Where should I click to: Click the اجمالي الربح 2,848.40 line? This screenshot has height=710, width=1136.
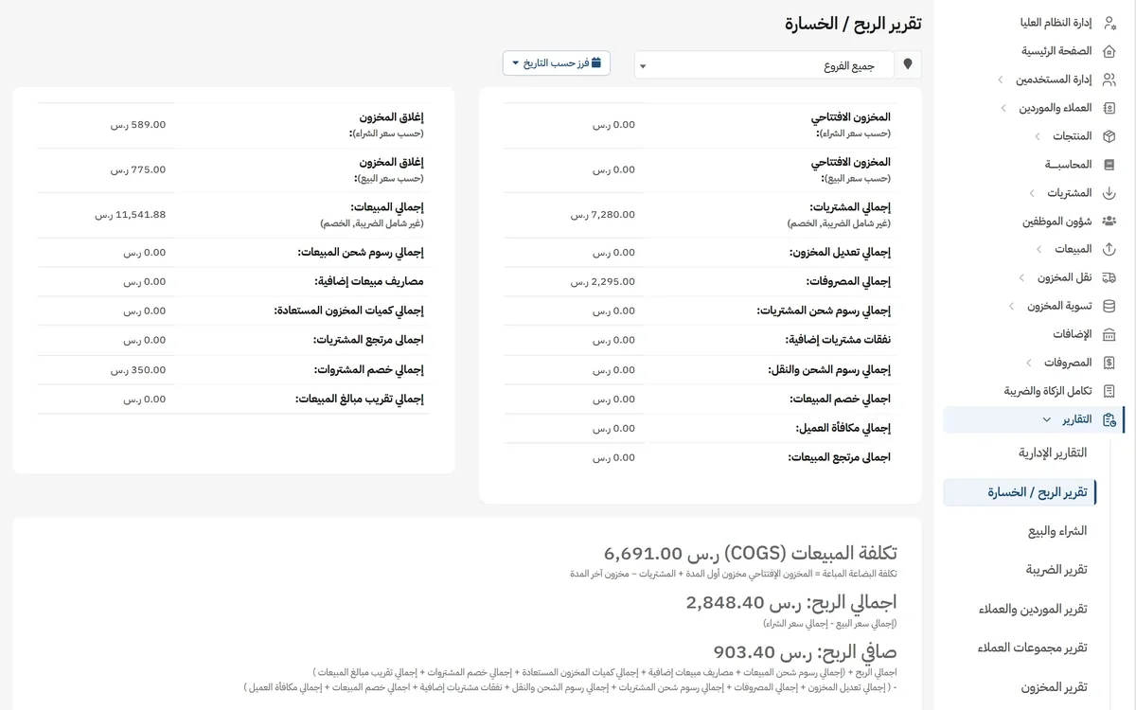(791, 602)
